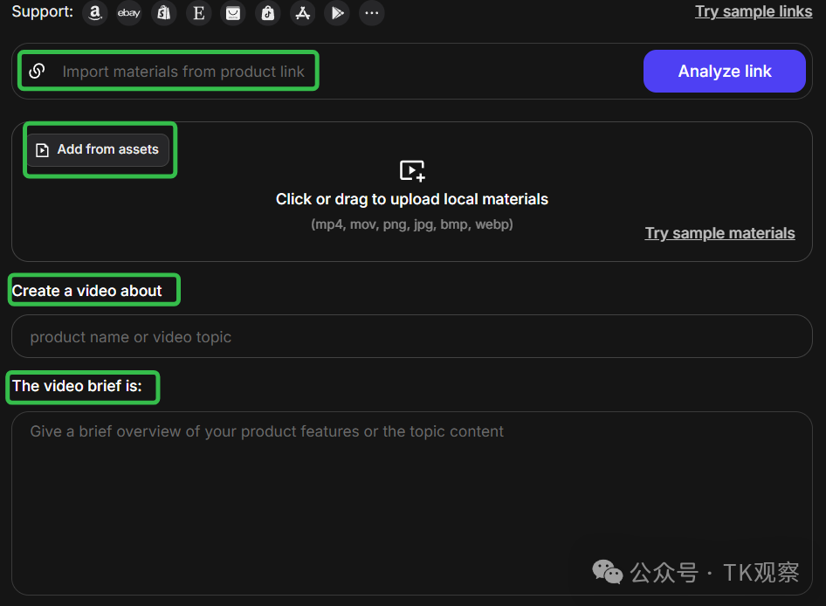This screenshot has height=606, width=826.
Task: Select the eBay platform icon
Action: [x=129, y=13]
